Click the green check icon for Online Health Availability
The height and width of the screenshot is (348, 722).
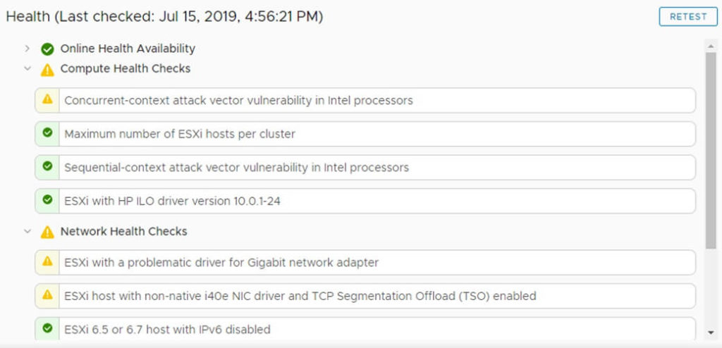(47, 49)
